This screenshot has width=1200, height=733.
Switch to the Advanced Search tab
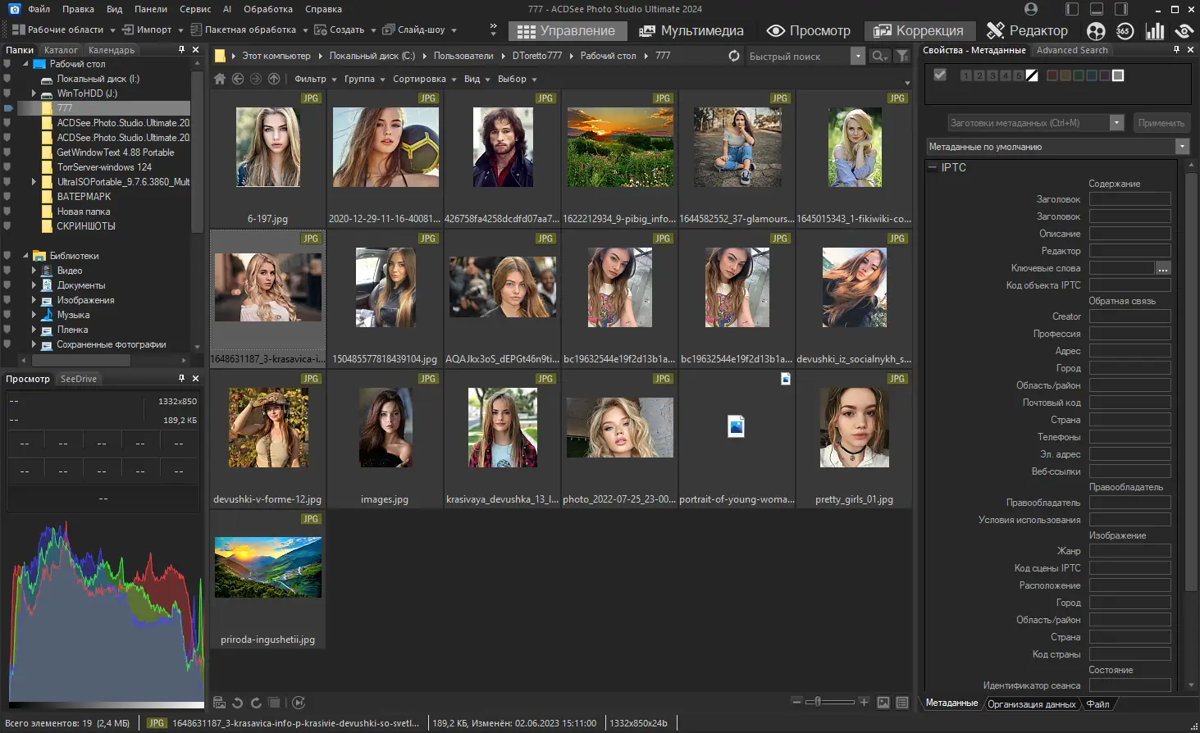click(x=1071, y=50)
